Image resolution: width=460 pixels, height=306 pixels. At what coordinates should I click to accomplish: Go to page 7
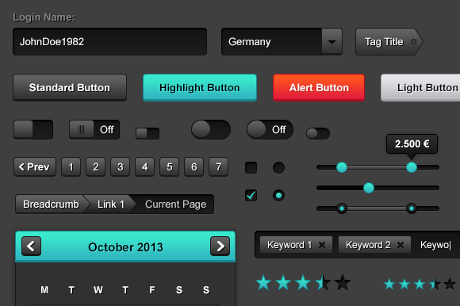[219, 166]
